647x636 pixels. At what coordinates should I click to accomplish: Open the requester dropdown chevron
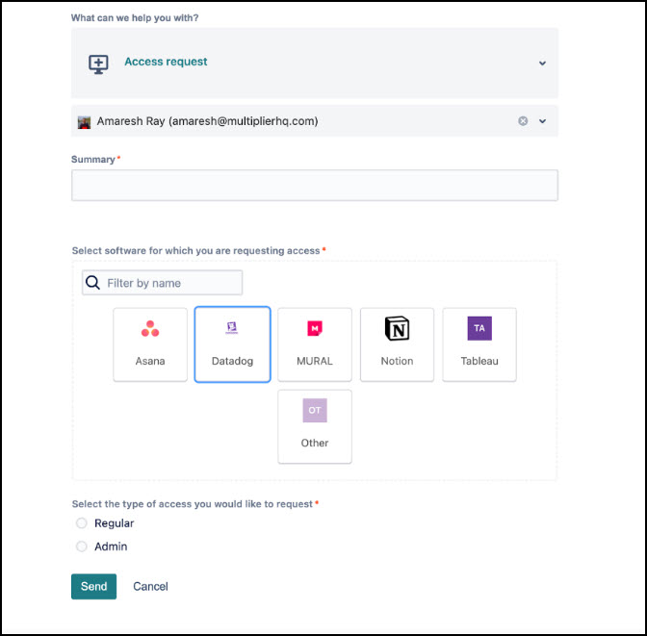pyautogui.click(x=542, y=121)
